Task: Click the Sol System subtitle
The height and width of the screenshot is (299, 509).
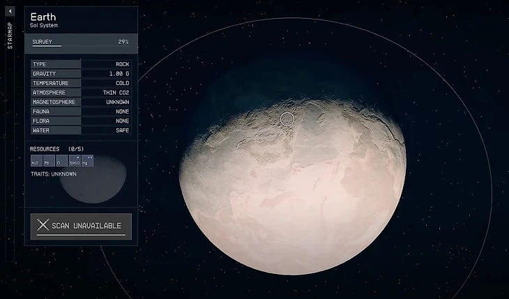Action: [44, 25]
